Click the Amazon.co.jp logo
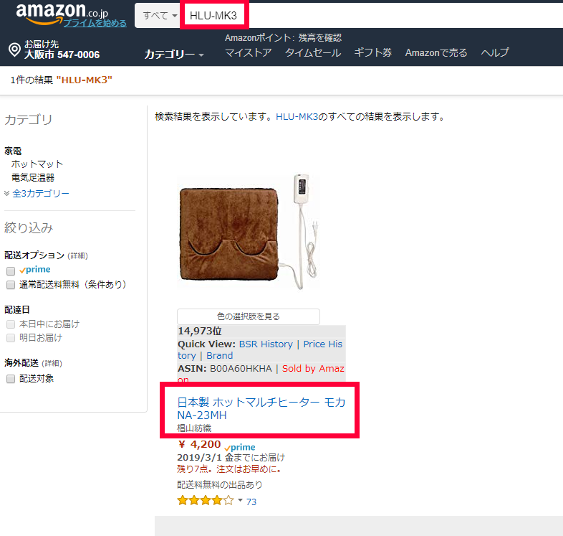The image size is (563, 536). [62, 13]
